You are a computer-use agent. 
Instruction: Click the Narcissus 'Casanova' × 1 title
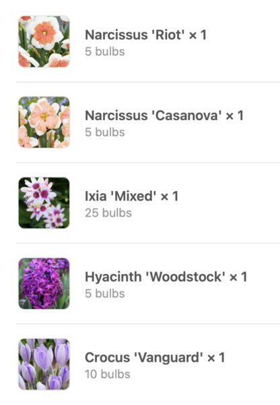click(x=164, y=115)
